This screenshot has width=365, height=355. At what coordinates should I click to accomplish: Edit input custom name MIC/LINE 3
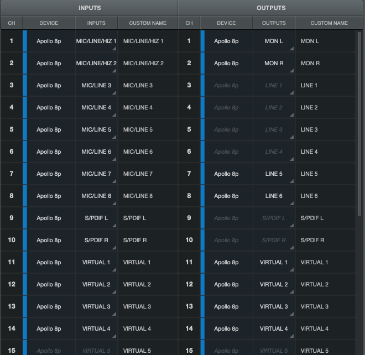148,86
